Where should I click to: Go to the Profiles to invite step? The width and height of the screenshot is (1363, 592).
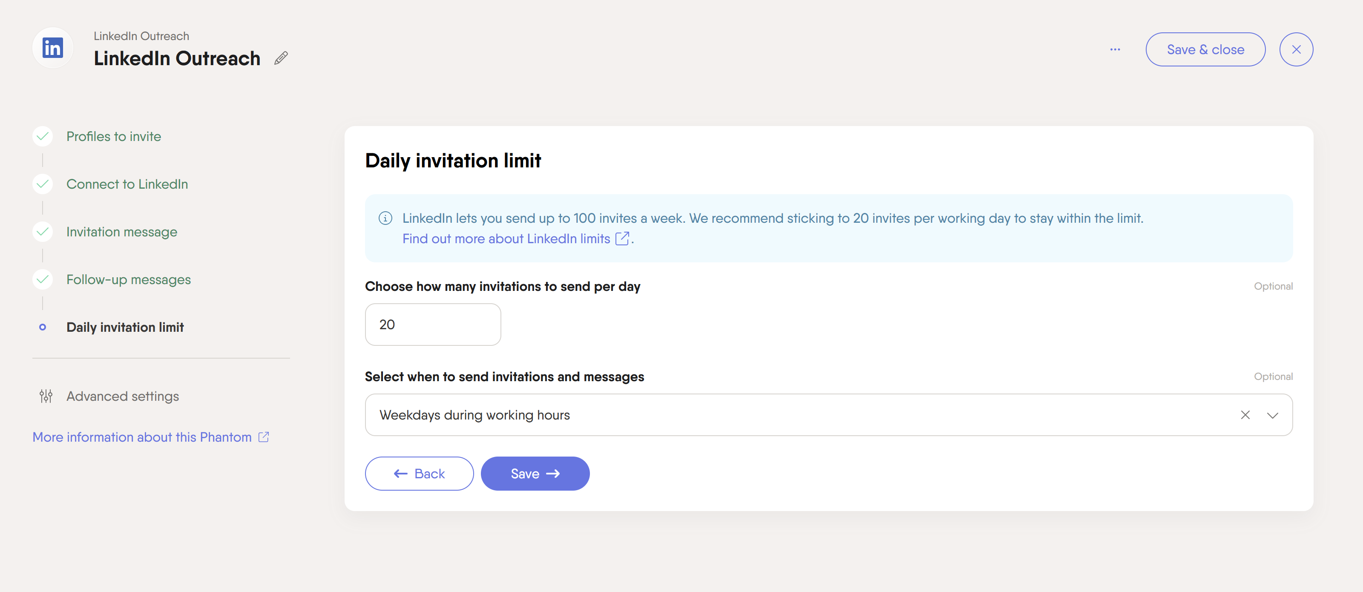[113, 136]
